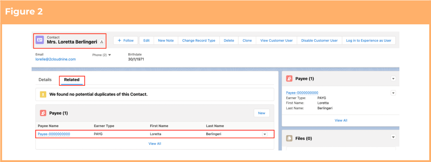Open the Files (0) card dropdown
431x162 pixels.
(393, 137)
